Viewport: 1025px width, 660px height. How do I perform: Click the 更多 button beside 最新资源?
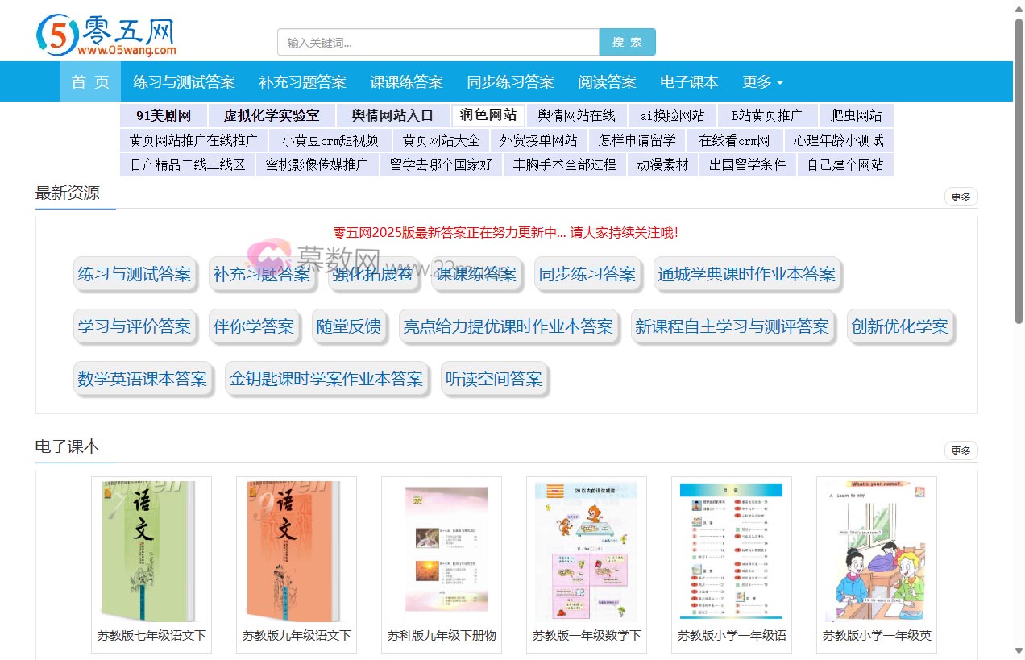tap(961, 196)
